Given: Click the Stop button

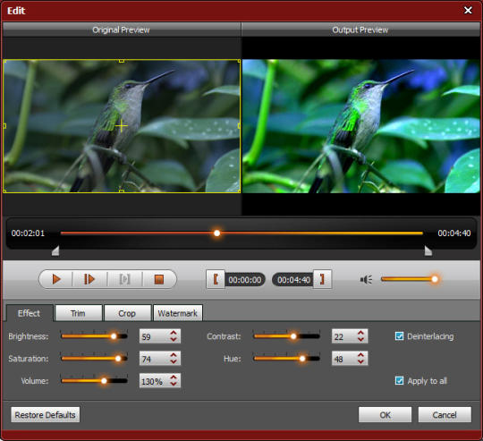Looking at the screenshot, I should [159, 279].
